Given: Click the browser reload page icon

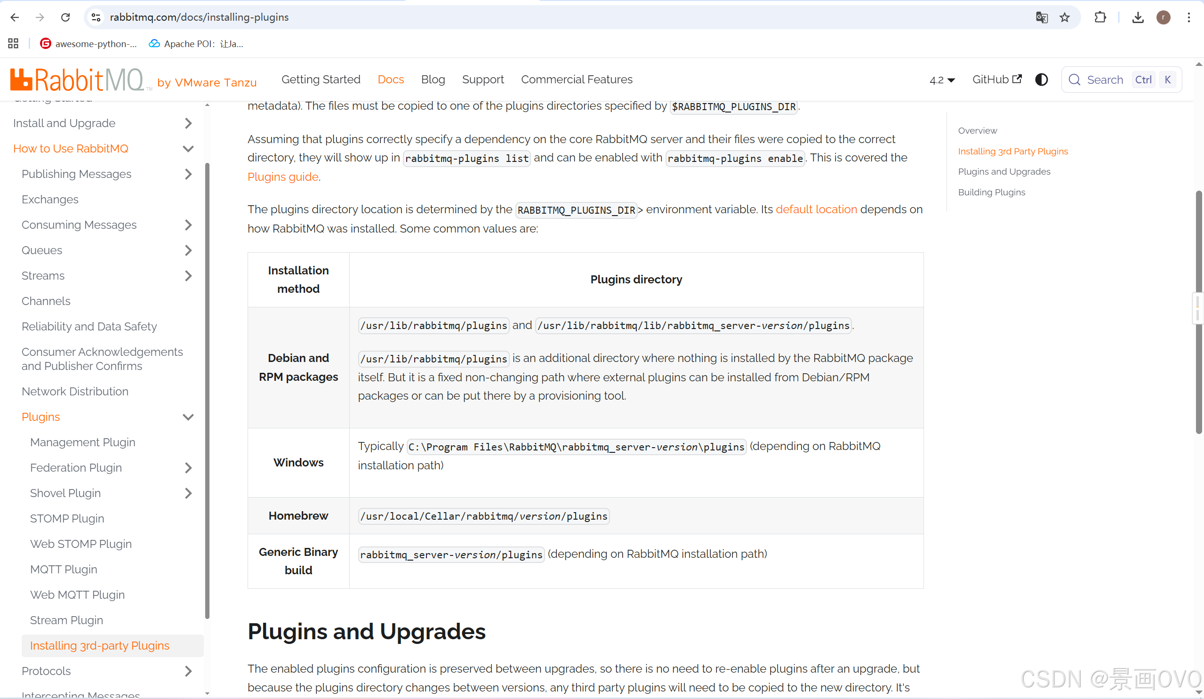Looking at the screenshot, I should [65, 17].
